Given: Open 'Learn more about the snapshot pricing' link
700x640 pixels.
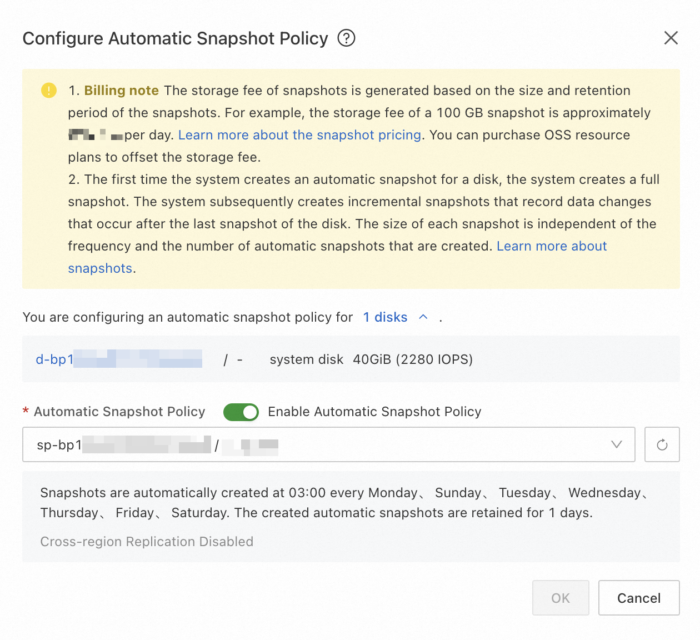Looking at the screenshot, I should (x=299, y=135).
